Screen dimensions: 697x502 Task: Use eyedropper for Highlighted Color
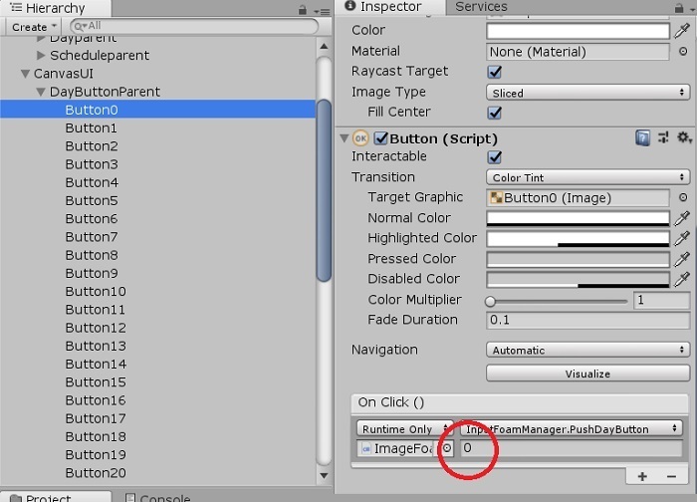682,238
